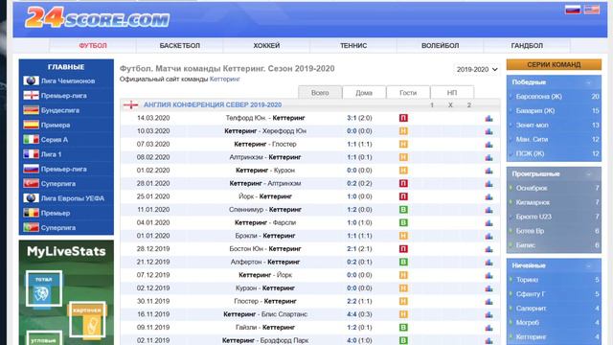Viewport: 613px width, 345px height.
Task: Click Germany flag next to Бундеслига
Action: click(31, 110)
